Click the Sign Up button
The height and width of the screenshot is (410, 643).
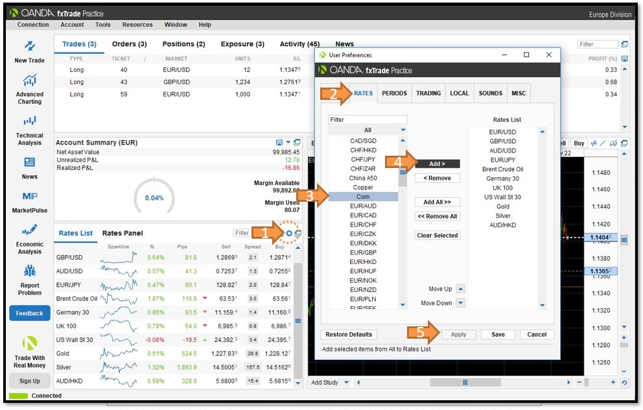coord(30,381)
